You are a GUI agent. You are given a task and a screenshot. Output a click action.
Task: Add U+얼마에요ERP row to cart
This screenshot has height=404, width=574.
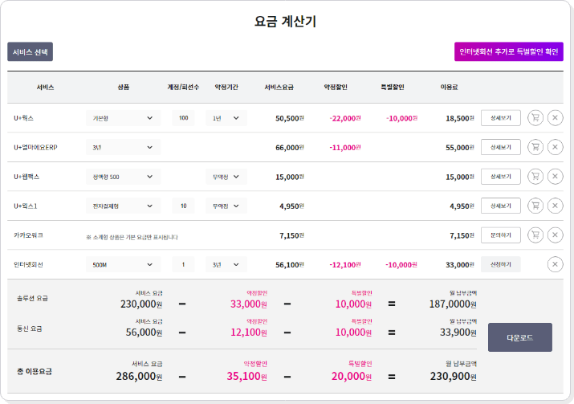point(535,147)
